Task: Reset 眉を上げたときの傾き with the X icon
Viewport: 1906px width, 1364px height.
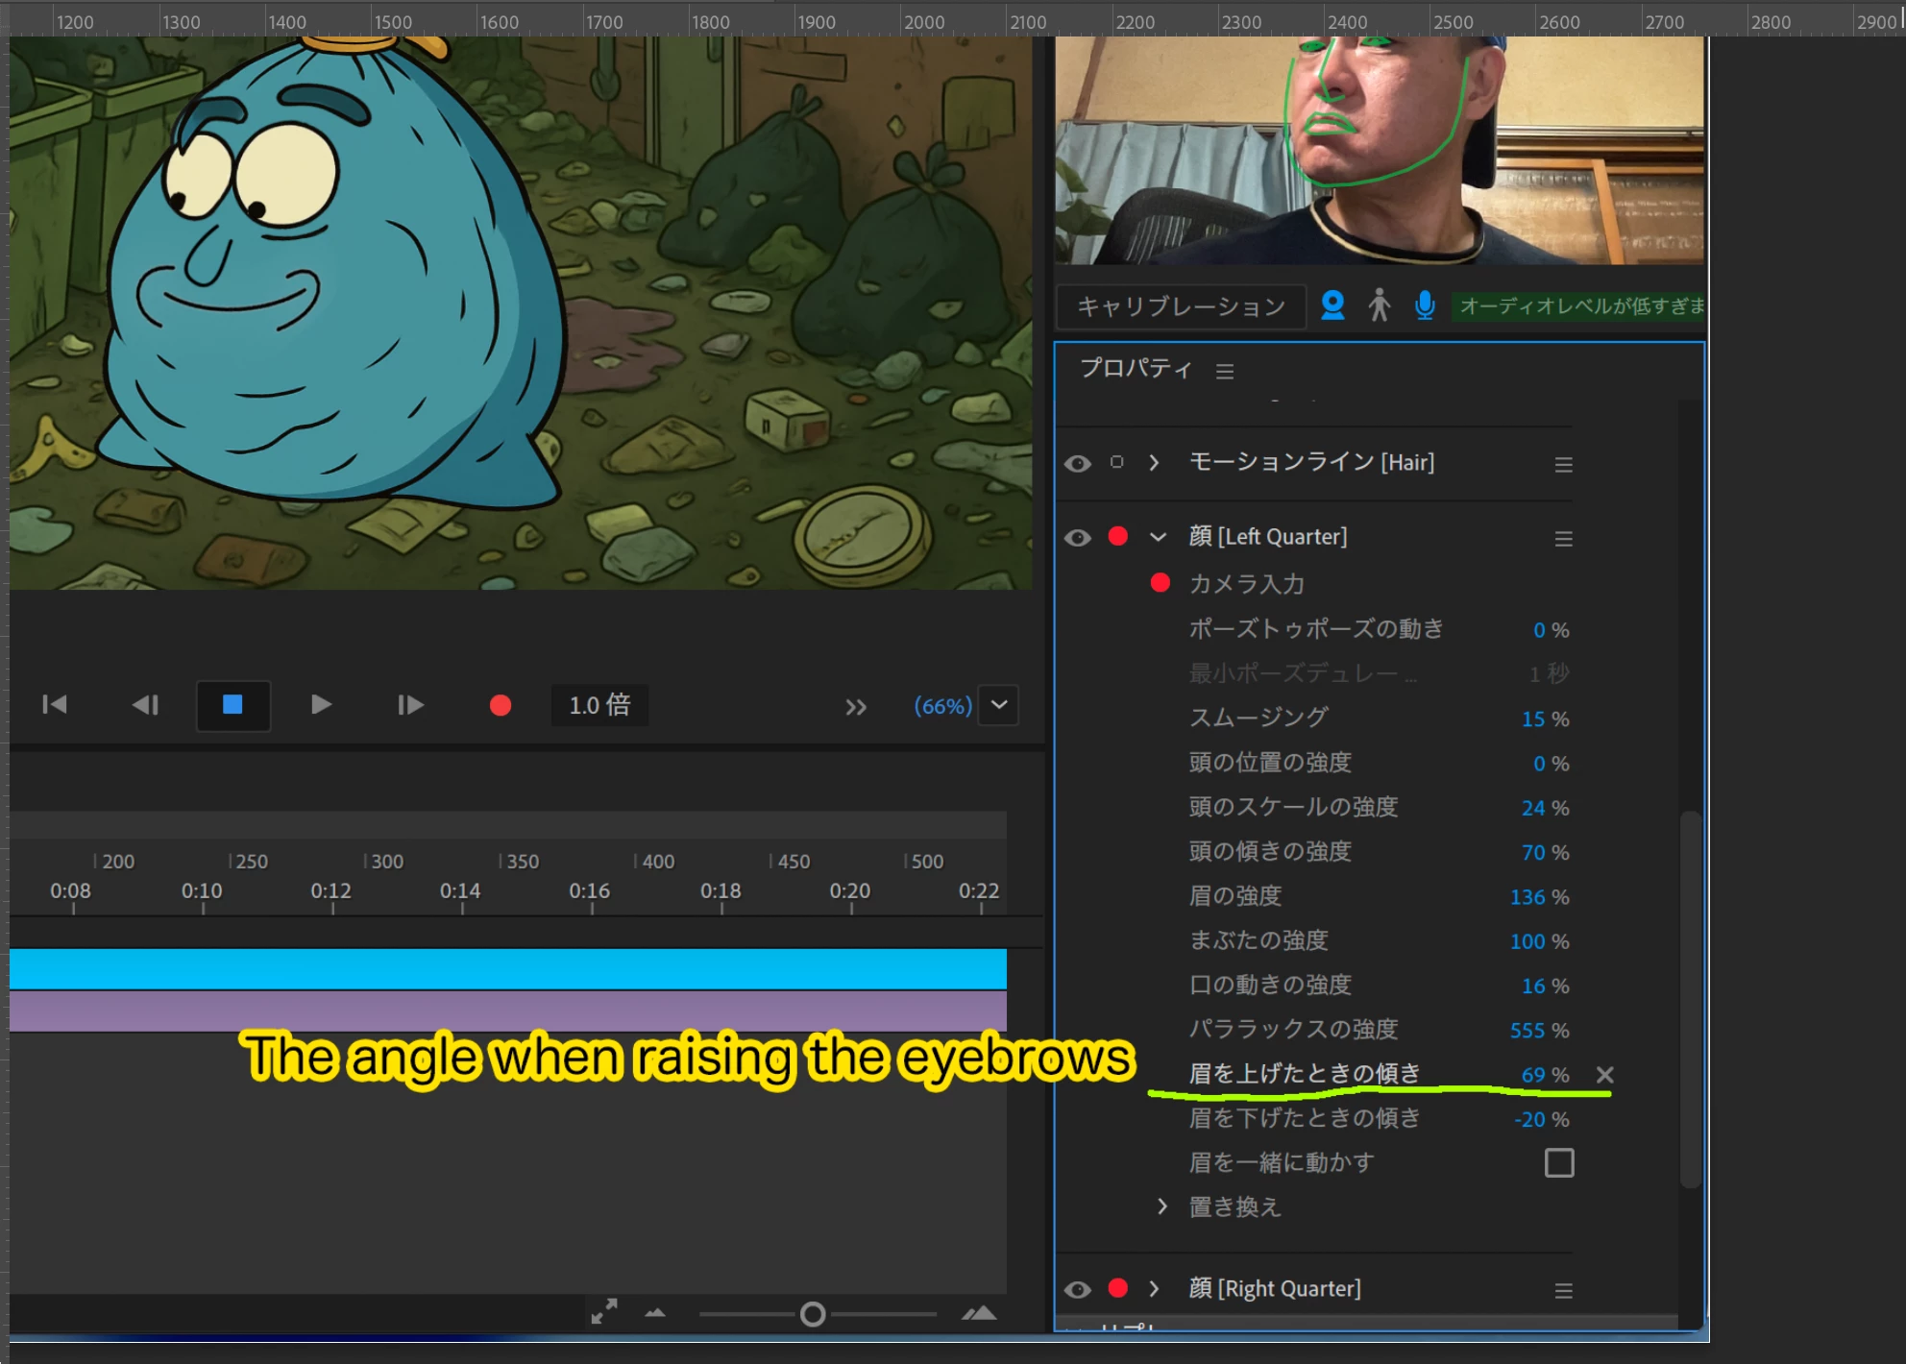Action: click(1604, 1075)
